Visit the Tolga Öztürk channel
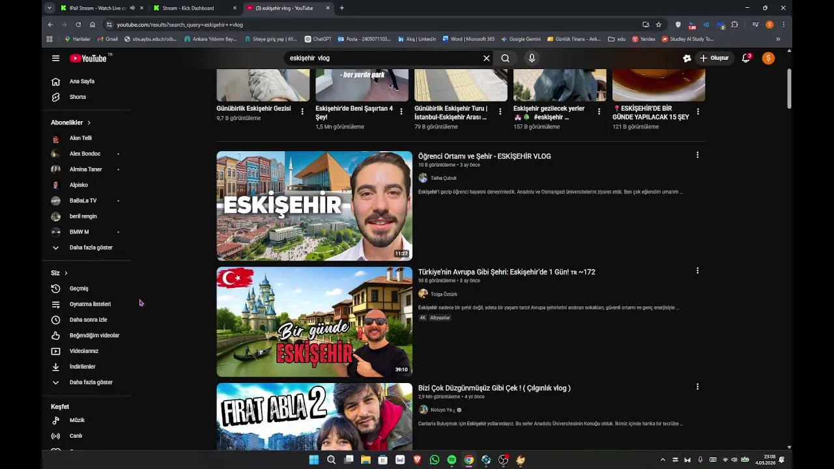This screenshot has width=834, height=469. coord(444,294)
